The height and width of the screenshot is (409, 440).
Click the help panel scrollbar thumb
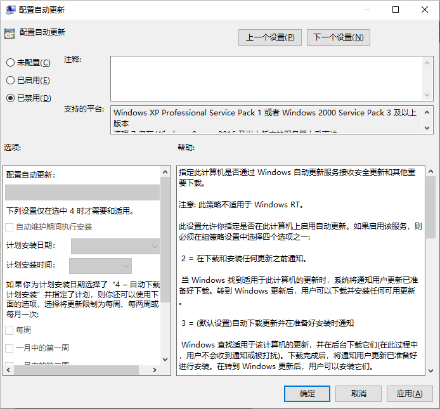point(430,207)
